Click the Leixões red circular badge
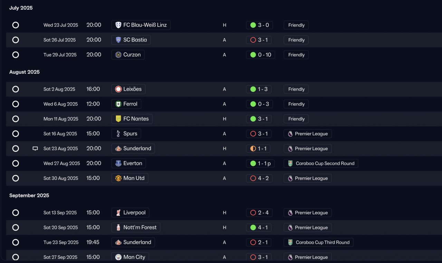This screenshot has height=263, width=442. point(118,89)
